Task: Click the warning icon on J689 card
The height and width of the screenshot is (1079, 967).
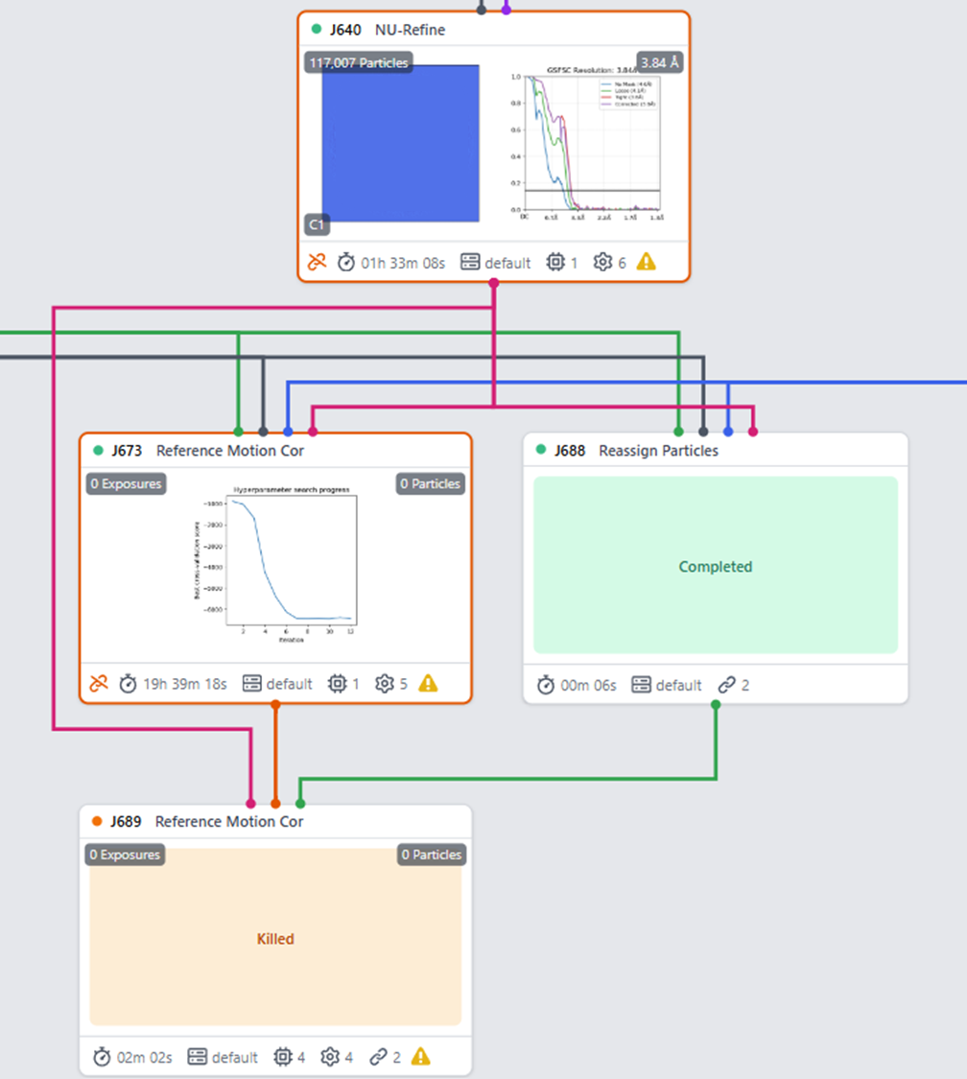Action: click(x=420, y=1057)
